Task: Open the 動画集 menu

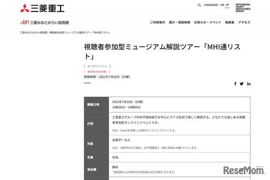Action: (229, 22)
